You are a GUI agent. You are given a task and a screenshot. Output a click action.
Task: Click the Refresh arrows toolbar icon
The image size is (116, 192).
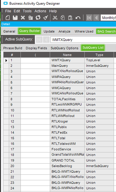(x=38, y=18)
